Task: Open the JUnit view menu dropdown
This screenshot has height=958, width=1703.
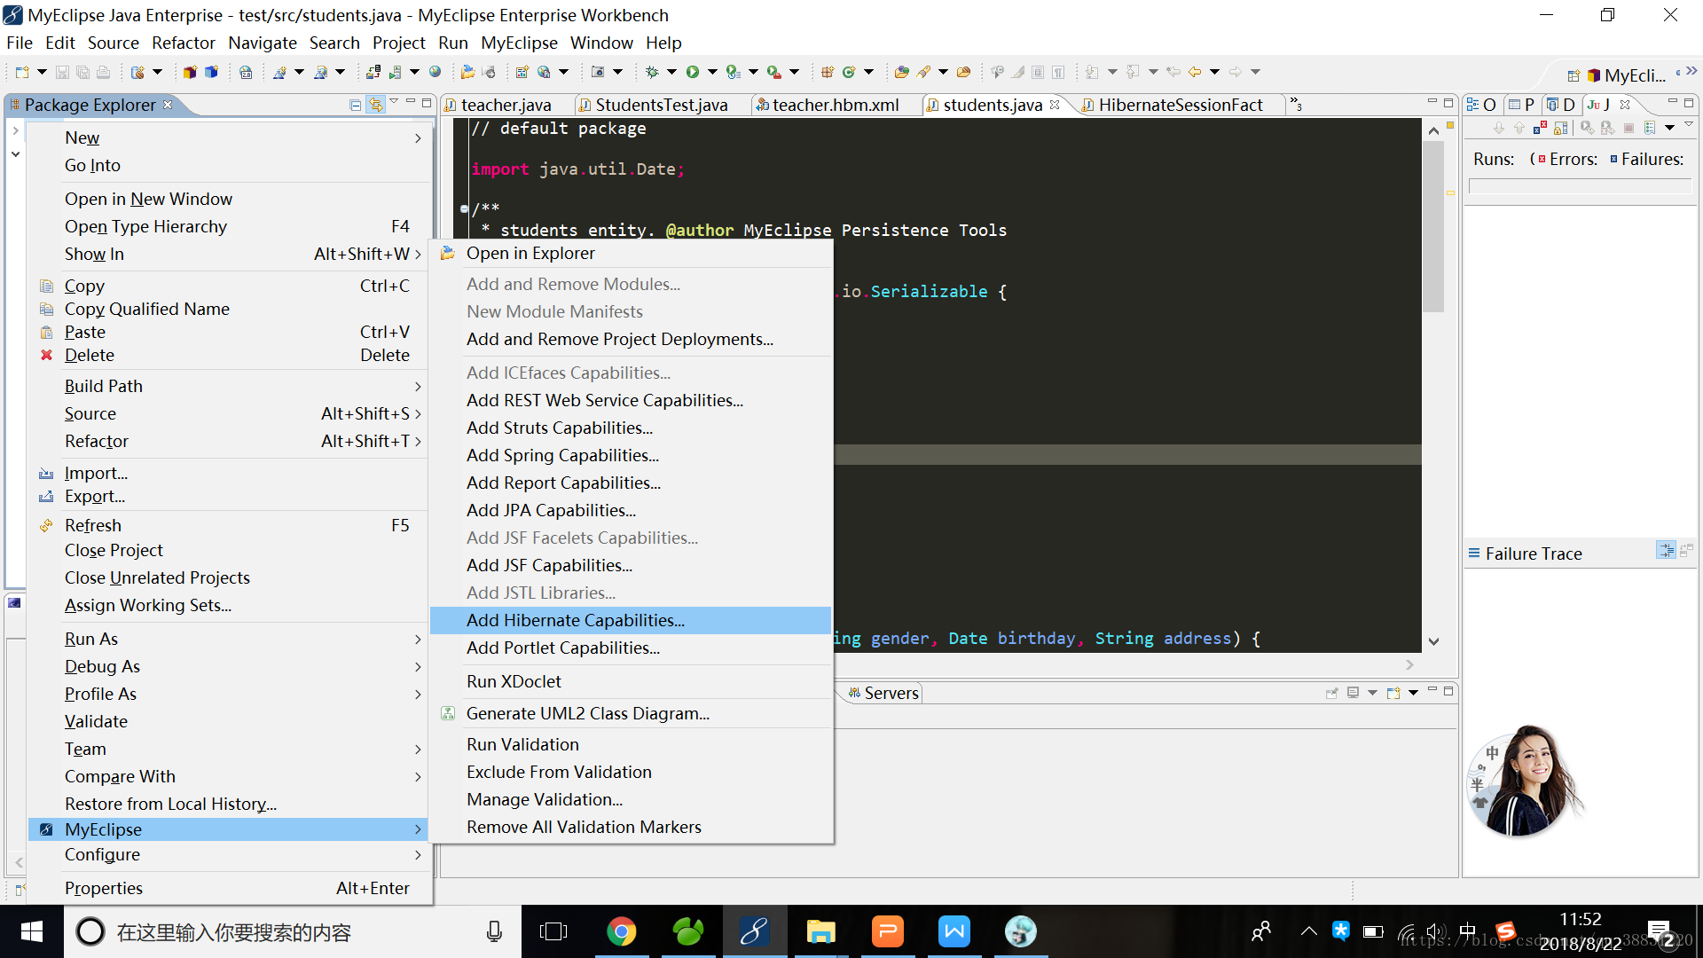Action: (1689, 125)
